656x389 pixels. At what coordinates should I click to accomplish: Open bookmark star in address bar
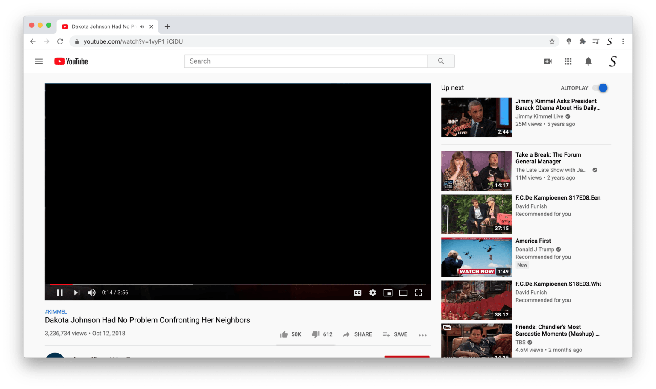pos(552,41)
